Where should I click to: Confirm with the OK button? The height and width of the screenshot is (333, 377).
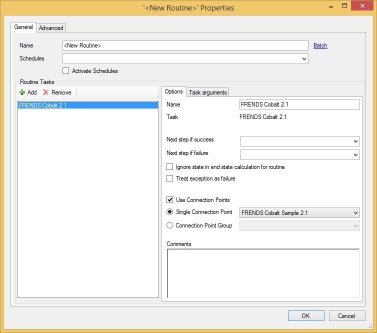click(306, 315)
